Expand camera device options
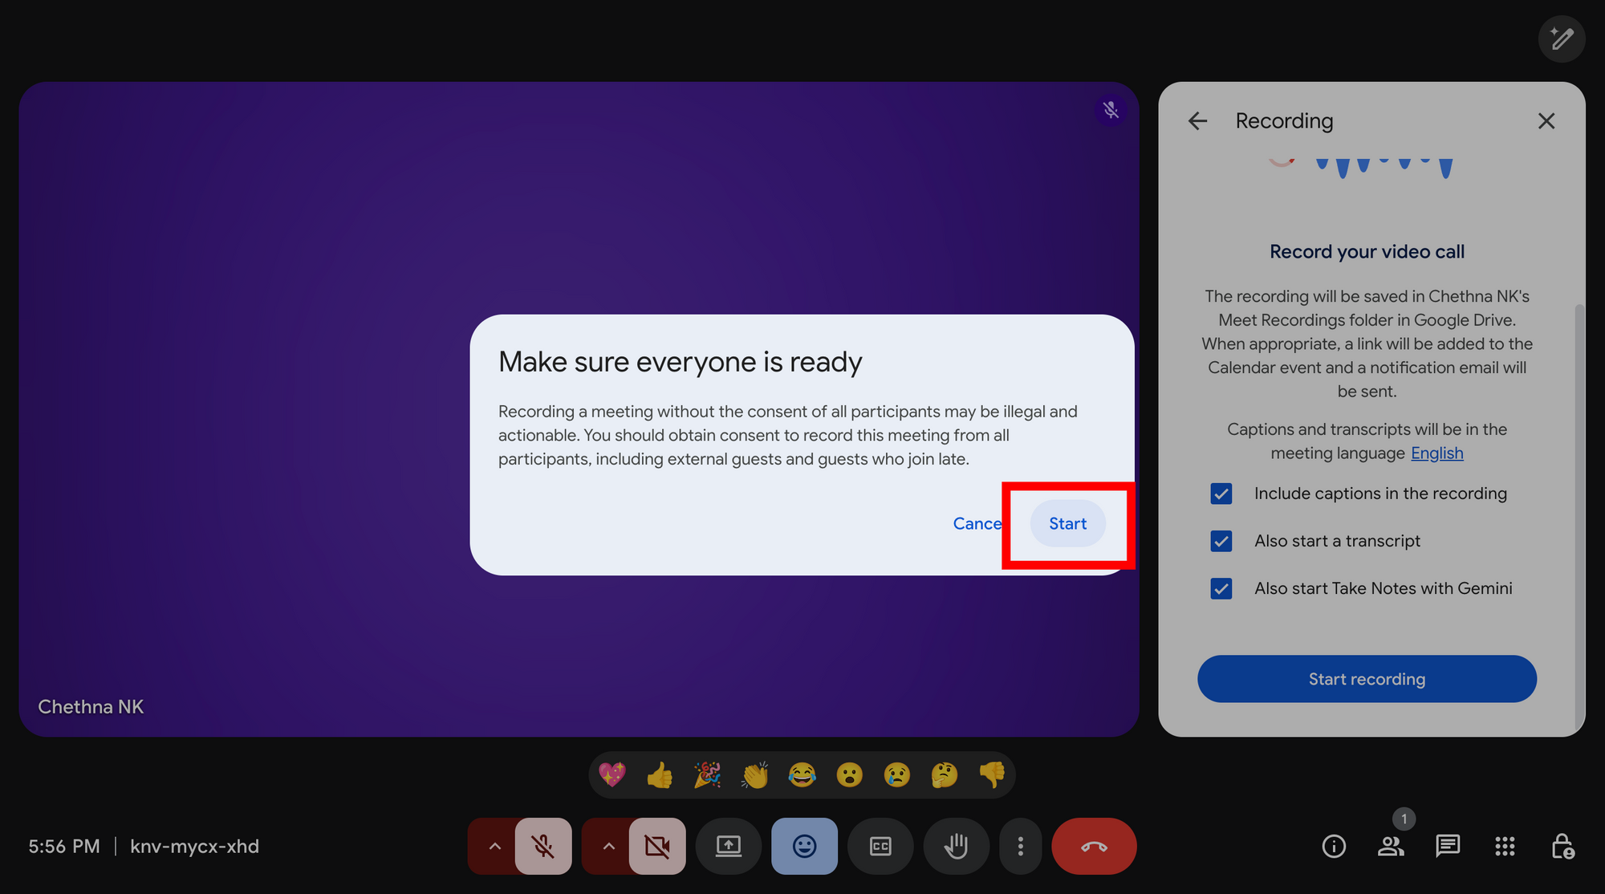 pyautogui.click(x=608, y=846)
